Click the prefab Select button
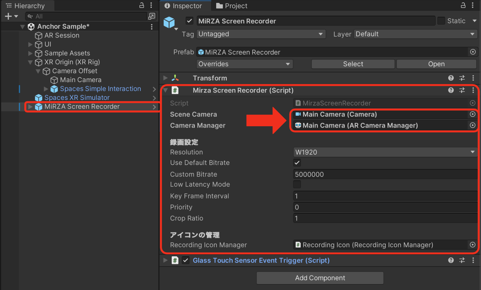Screen dimensions: 481x290 pyautogui.click(x=353, y=64)
